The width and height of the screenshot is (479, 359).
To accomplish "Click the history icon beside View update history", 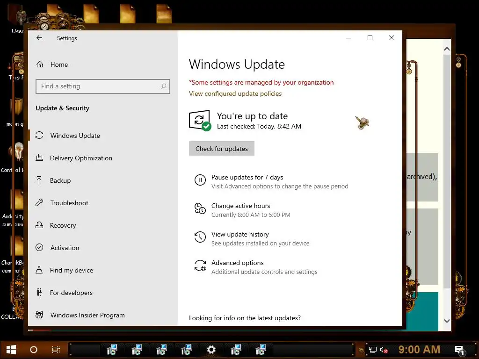I will pos(200,237).
